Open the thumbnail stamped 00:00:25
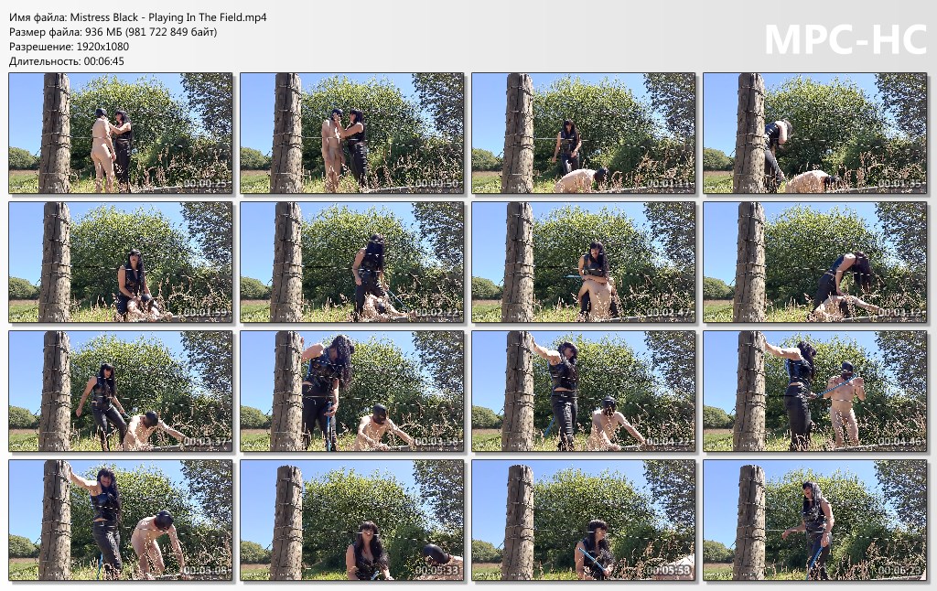 (121, 134)
